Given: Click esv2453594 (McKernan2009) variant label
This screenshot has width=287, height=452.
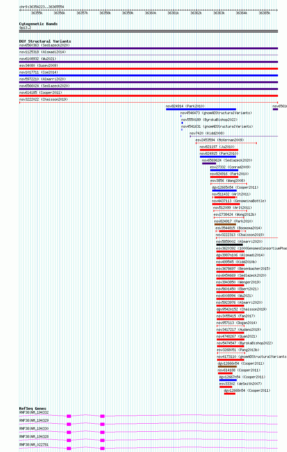Looking at the screenshot, I should point(219,140).
